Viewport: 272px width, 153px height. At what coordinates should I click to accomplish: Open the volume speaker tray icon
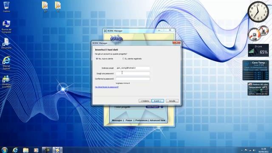[254, 150]
